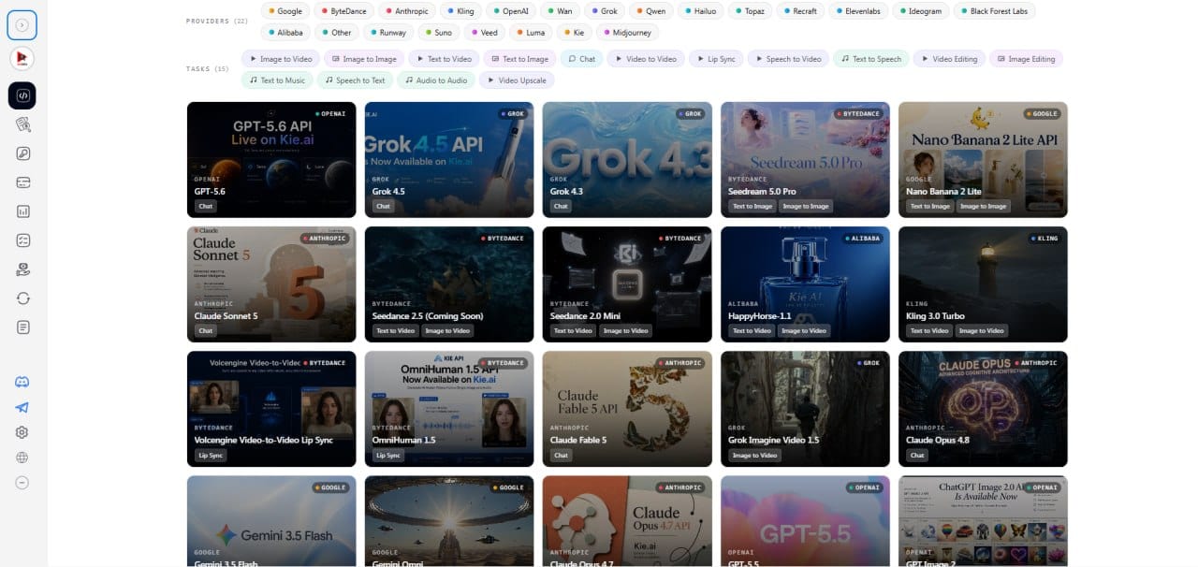The image size is (1198, 567).
Task: Select the Speech to Text task filter
Action: pyautogui.click(x=355, y=80)
